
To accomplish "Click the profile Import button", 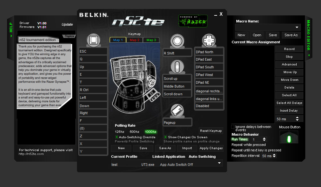I will [x=187, y=148].
